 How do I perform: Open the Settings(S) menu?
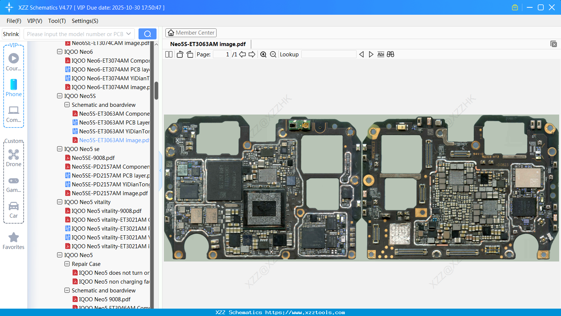point(85,21)
